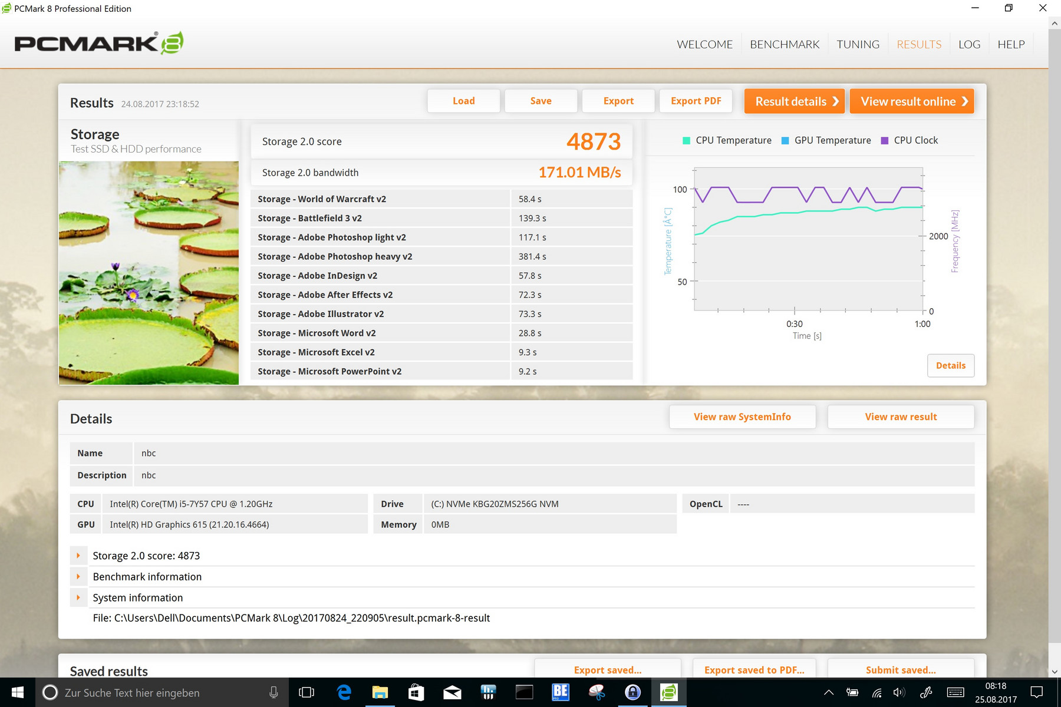This screenshot has height=707, width=1061.
Task: Toggle CPU Temperature legend swatch
Action: (686, 140)
